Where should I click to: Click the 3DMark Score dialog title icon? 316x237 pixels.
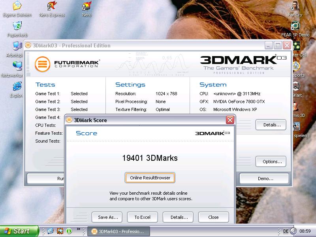point(69,120)
